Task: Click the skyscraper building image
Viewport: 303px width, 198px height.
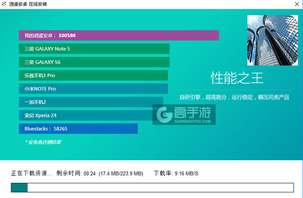Action: point(273,40)
